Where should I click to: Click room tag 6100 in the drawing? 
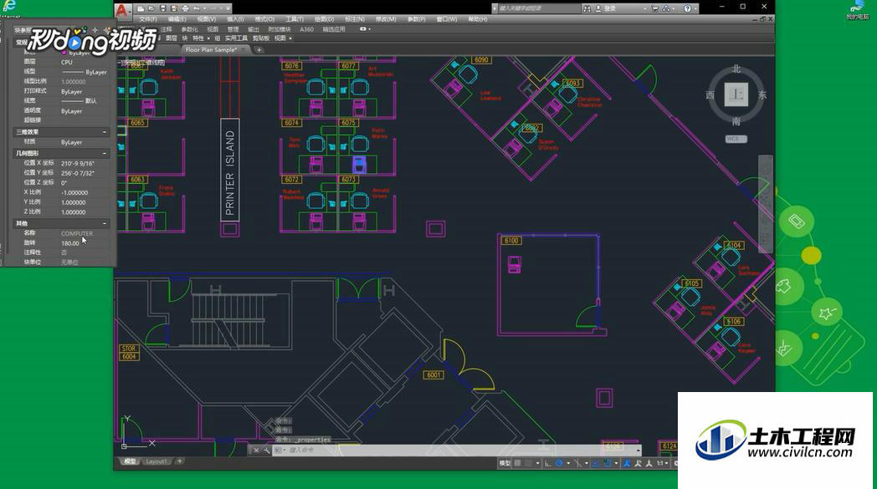(x=511, y=241)
